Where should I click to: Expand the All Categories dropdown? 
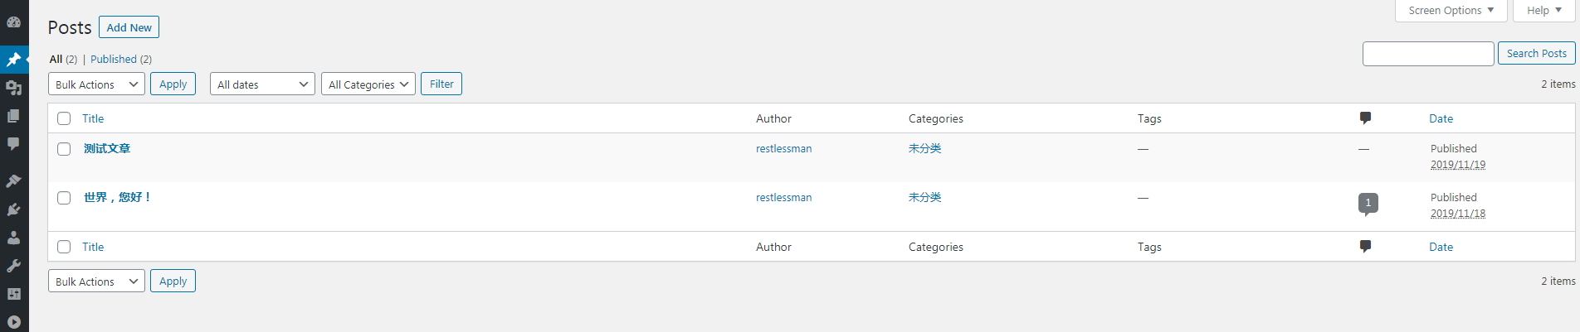[368, 84]
